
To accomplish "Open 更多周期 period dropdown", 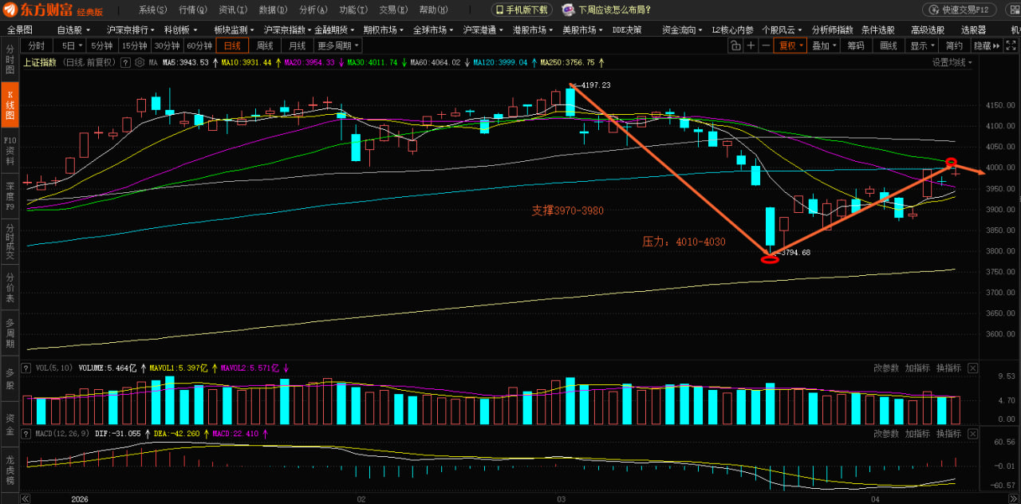I will [338, 45].
